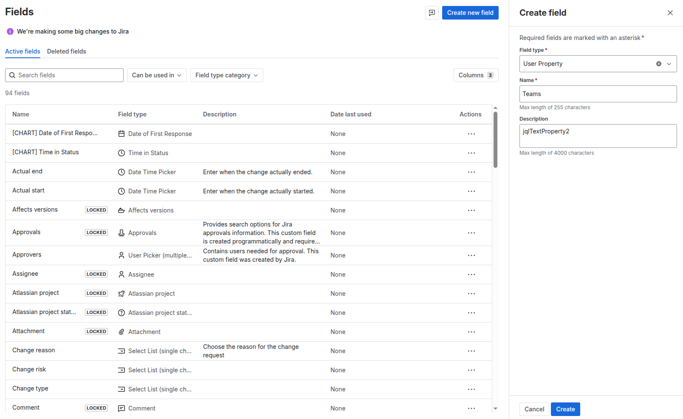This screenshot has width=683, height=419.
Task: Open the Field type category dropdown
Action: (226, 75)
